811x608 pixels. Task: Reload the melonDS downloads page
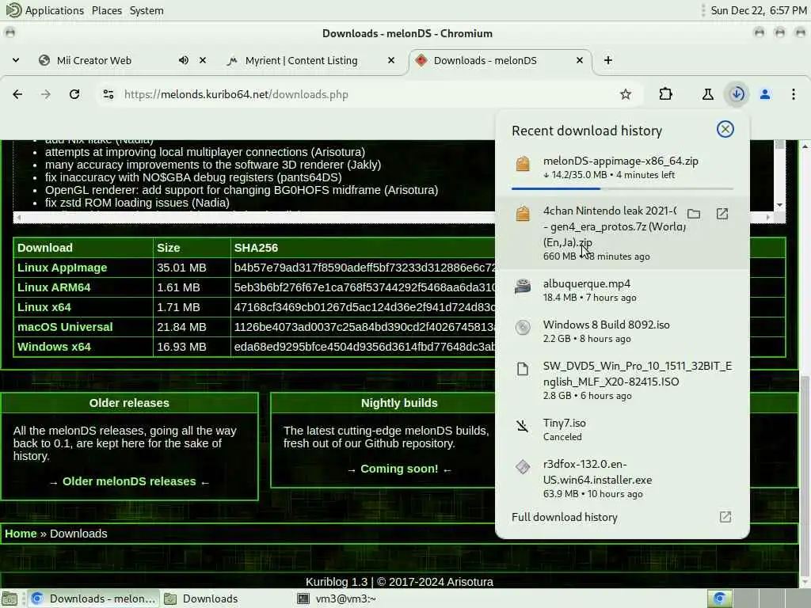[74, 94]
